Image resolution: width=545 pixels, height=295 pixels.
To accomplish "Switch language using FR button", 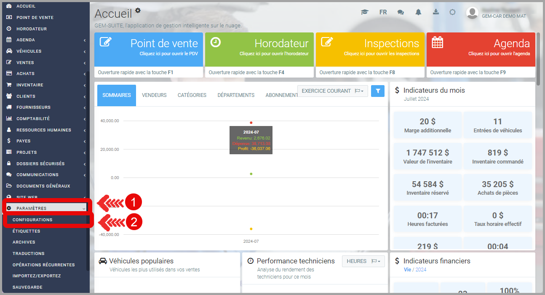I will (383, 12).
